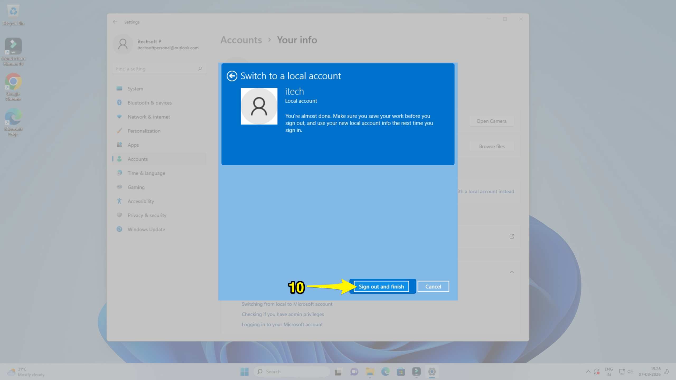676x380 pixels.
Task: Open File Explorer from the taskbar
Action: click(370, 372)
